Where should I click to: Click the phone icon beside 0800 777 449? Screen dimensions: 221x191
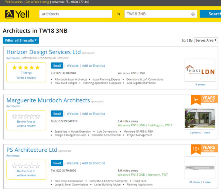click(68, 2)
